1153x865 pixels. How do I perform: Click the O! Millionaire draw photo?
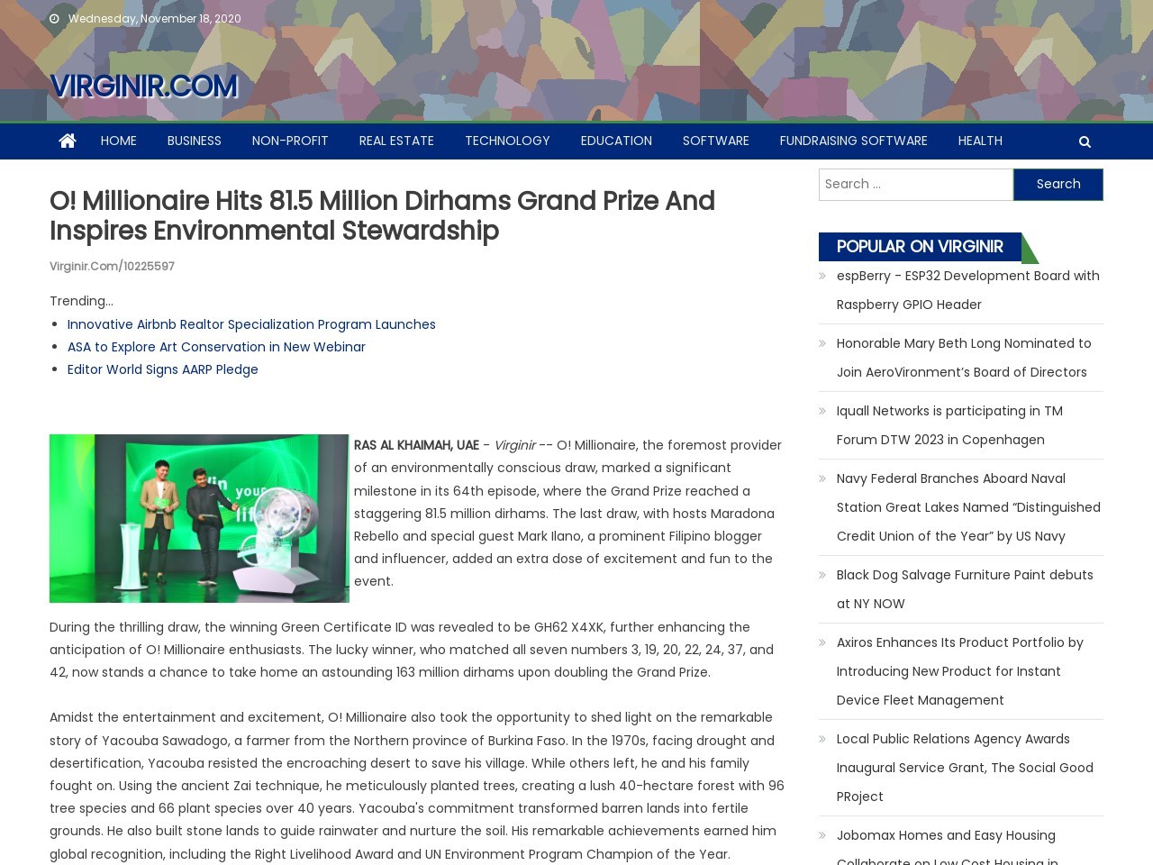(x=199, y=518)
